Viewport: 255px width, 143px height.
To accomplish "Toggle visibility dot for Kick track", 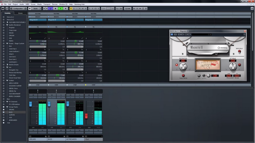I will (x=4, y=46).
